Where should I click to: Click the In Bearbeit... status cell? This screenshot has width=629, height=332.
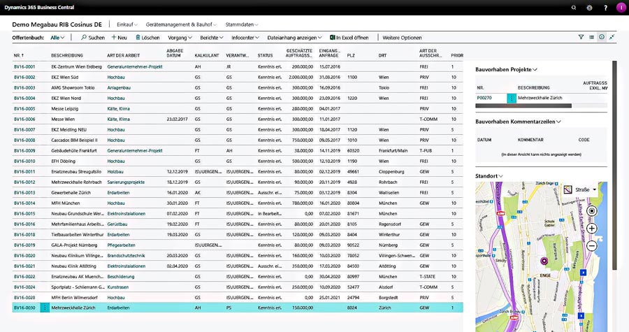[x=270, y=213]
